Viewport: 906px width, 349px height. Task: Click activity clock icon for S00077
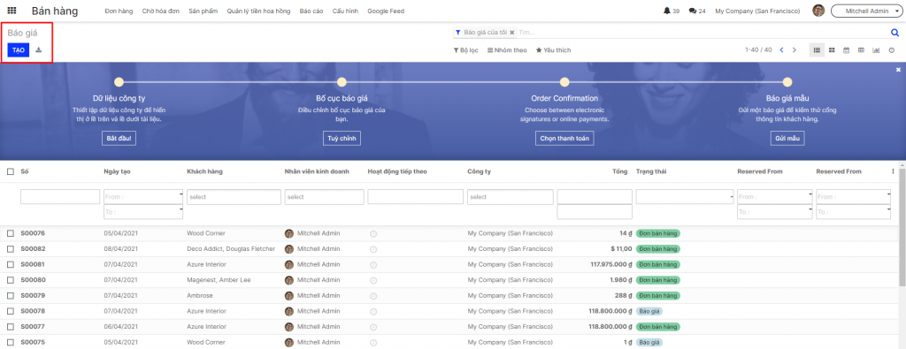coord(373,327)
